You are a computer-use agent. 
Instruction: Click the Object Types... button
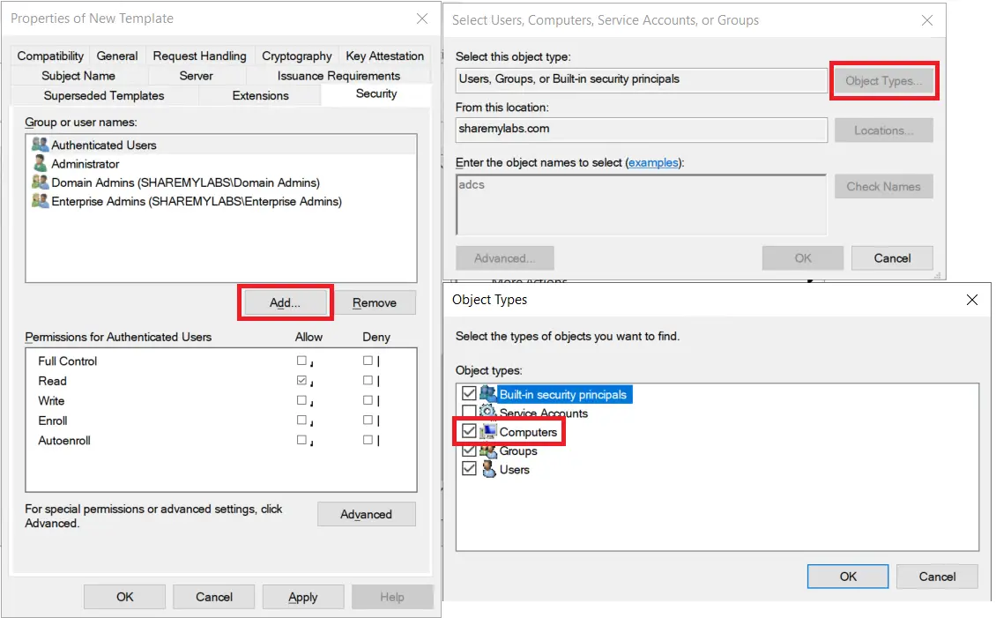point(883,81)
